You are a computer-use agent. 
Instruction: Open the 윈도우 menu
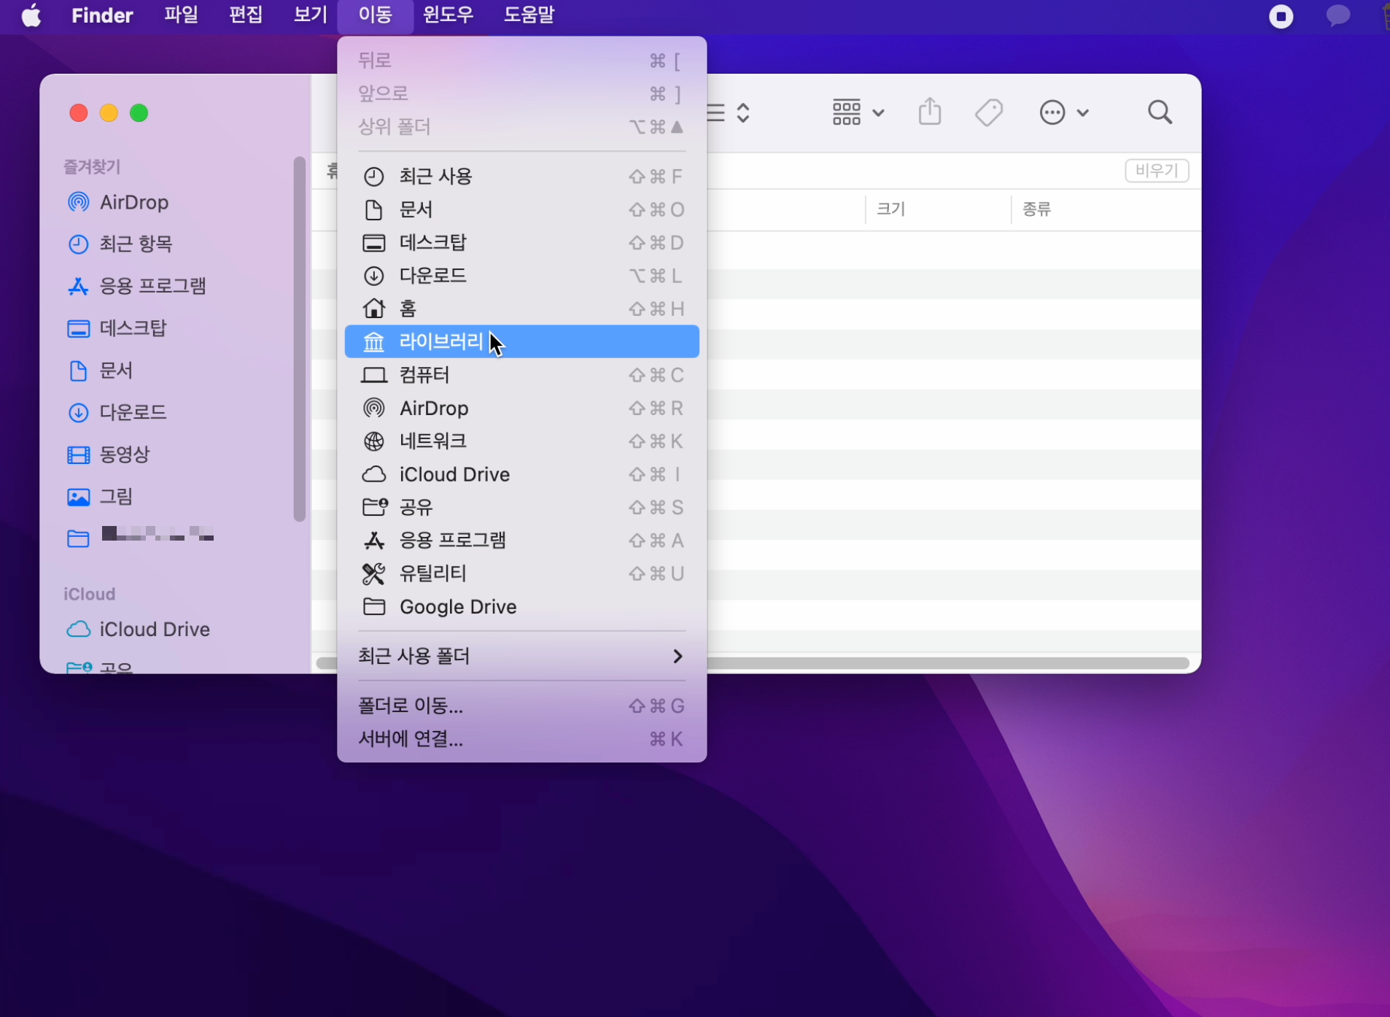tap(449, 15)
